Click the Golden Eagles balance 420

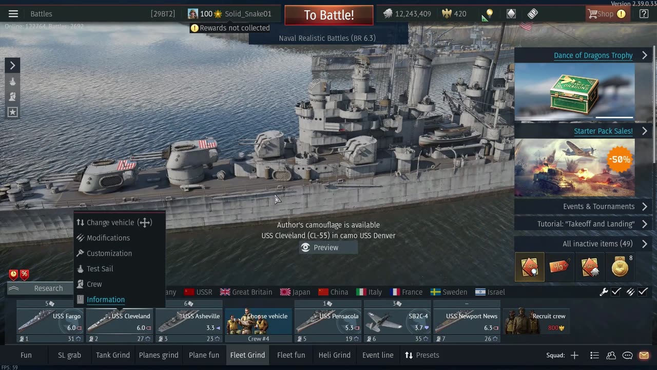click(454, 14)
